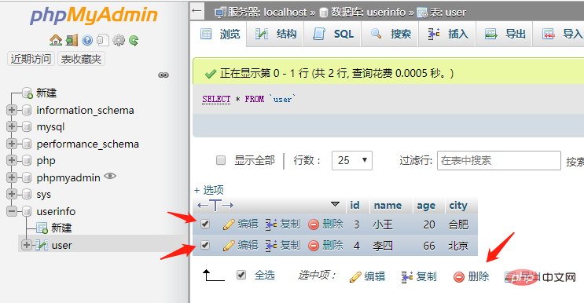Sort by the name column header
584x303 pixels.
pyautogui.click(x=387, y=205)
